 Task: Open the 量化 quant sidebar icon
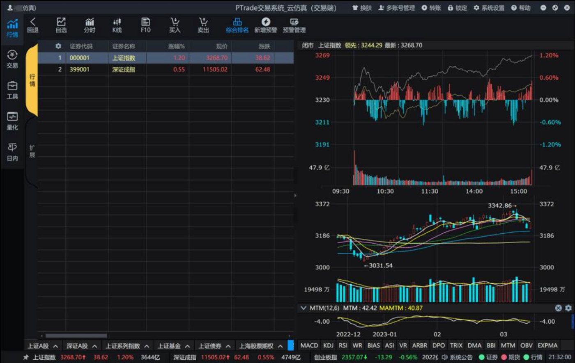click(x=12, y=121)
